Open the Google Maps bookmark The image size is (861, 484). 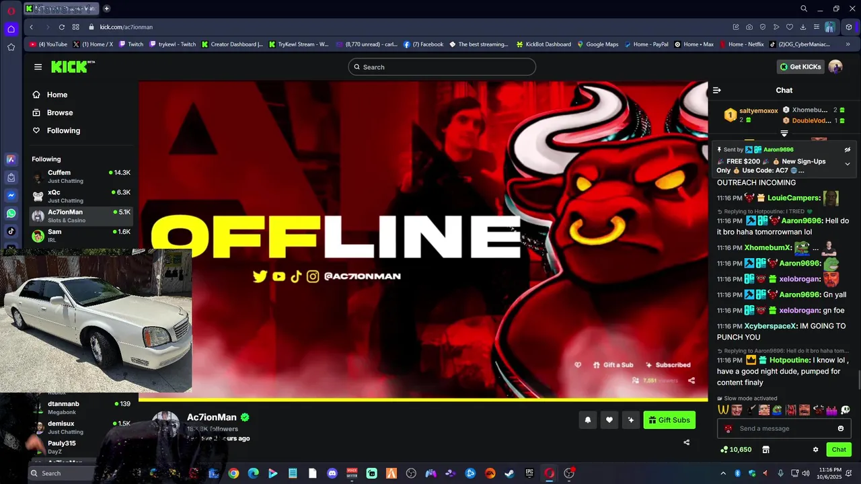(597, 44)
